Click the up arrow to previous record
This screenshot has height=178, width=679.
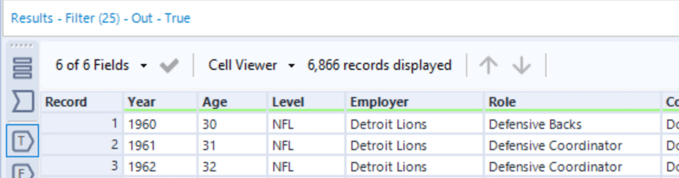pyautogui.click(x=488, y=66)
